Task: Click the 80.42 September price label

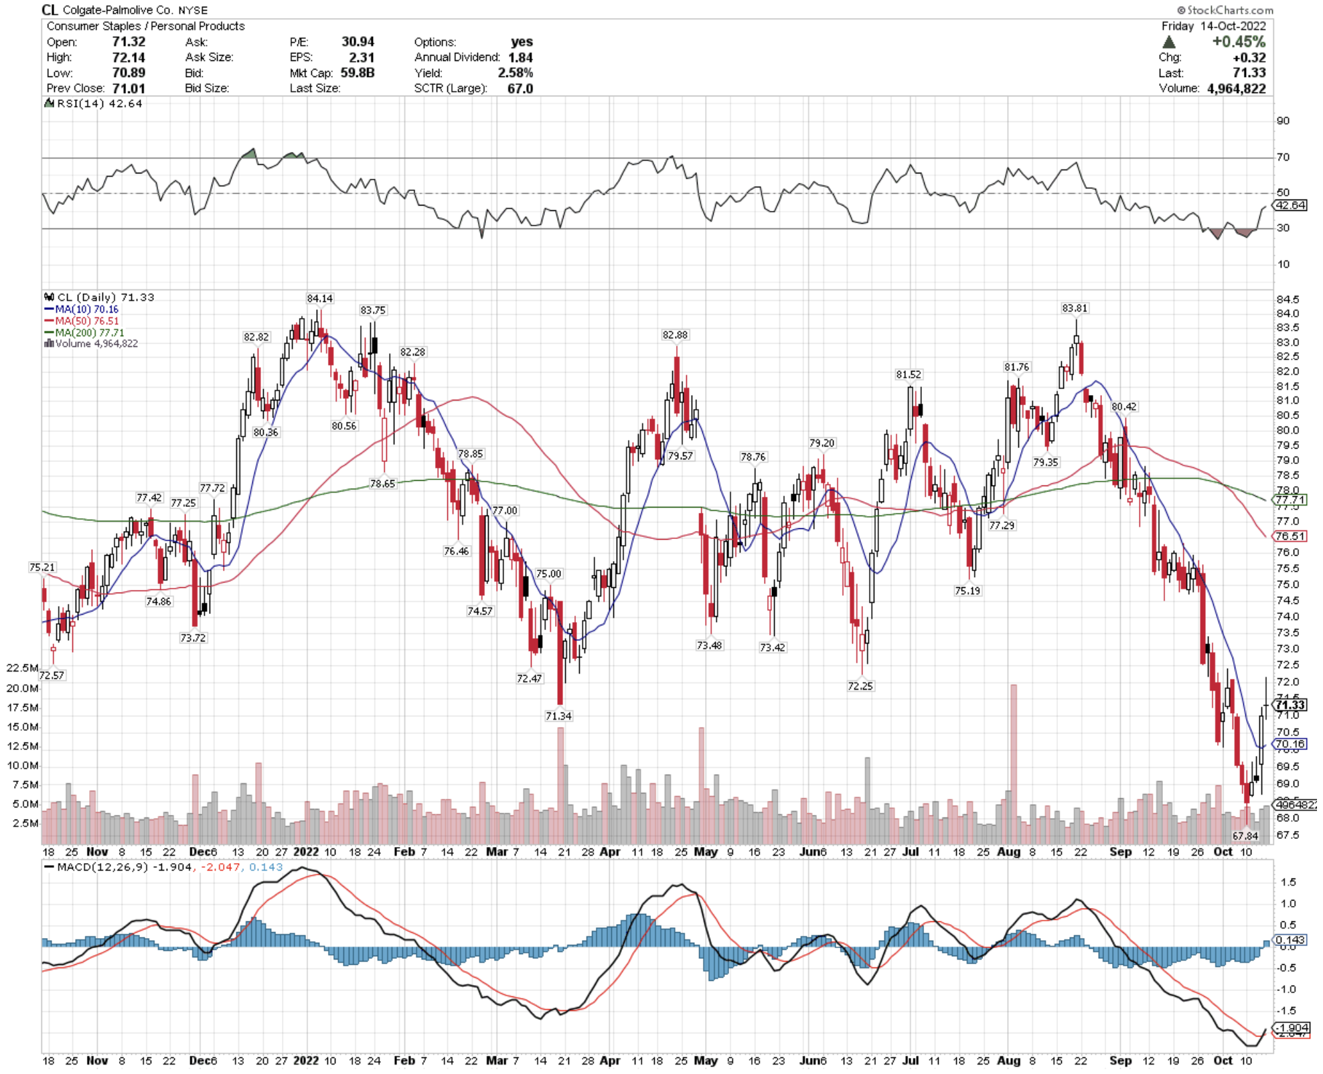Action: pyautogui.click(x=1123, y=406)
